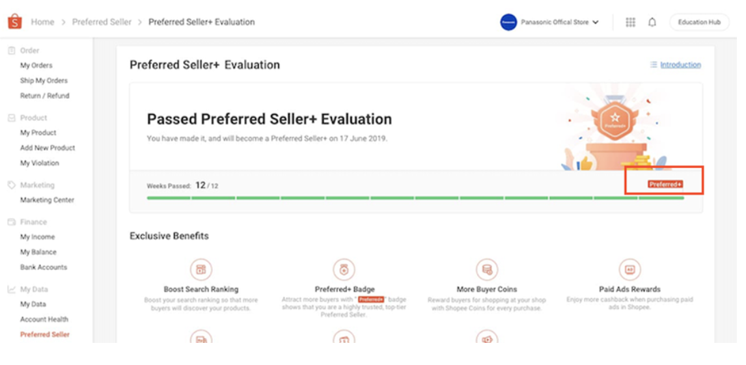
Task: Click the Boost Search Ranking icon
Action: coord(200,269)
